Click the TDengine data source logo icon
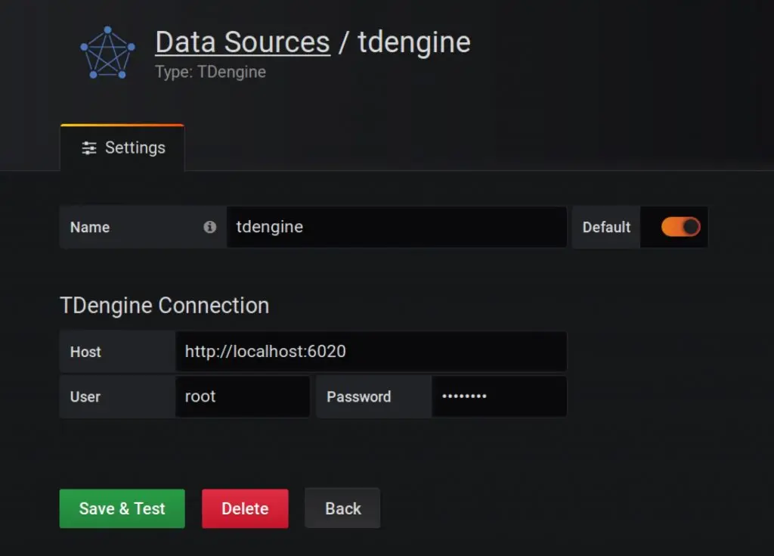The image size is (774, 556). [x=107, y=53]
